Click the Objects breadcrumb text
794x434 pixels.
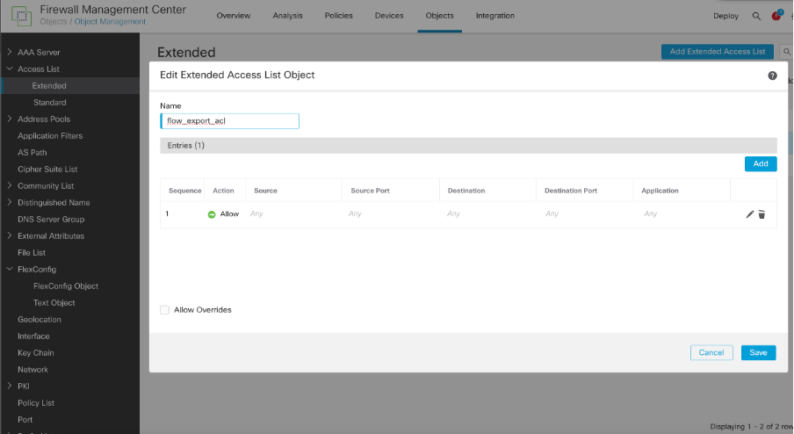click(x=54, y=22)
